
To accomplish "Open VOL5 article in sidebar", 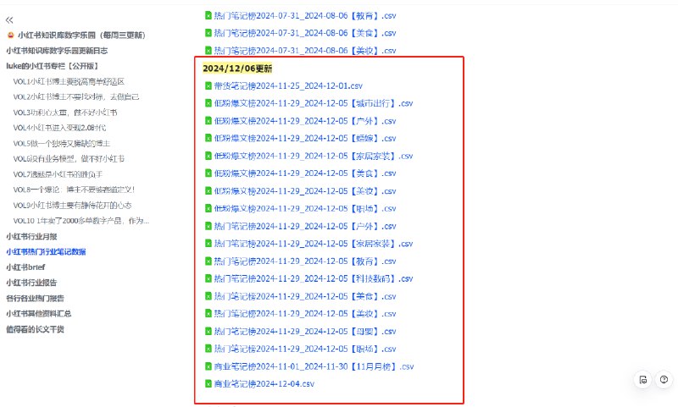I will (x=61, y=143).
